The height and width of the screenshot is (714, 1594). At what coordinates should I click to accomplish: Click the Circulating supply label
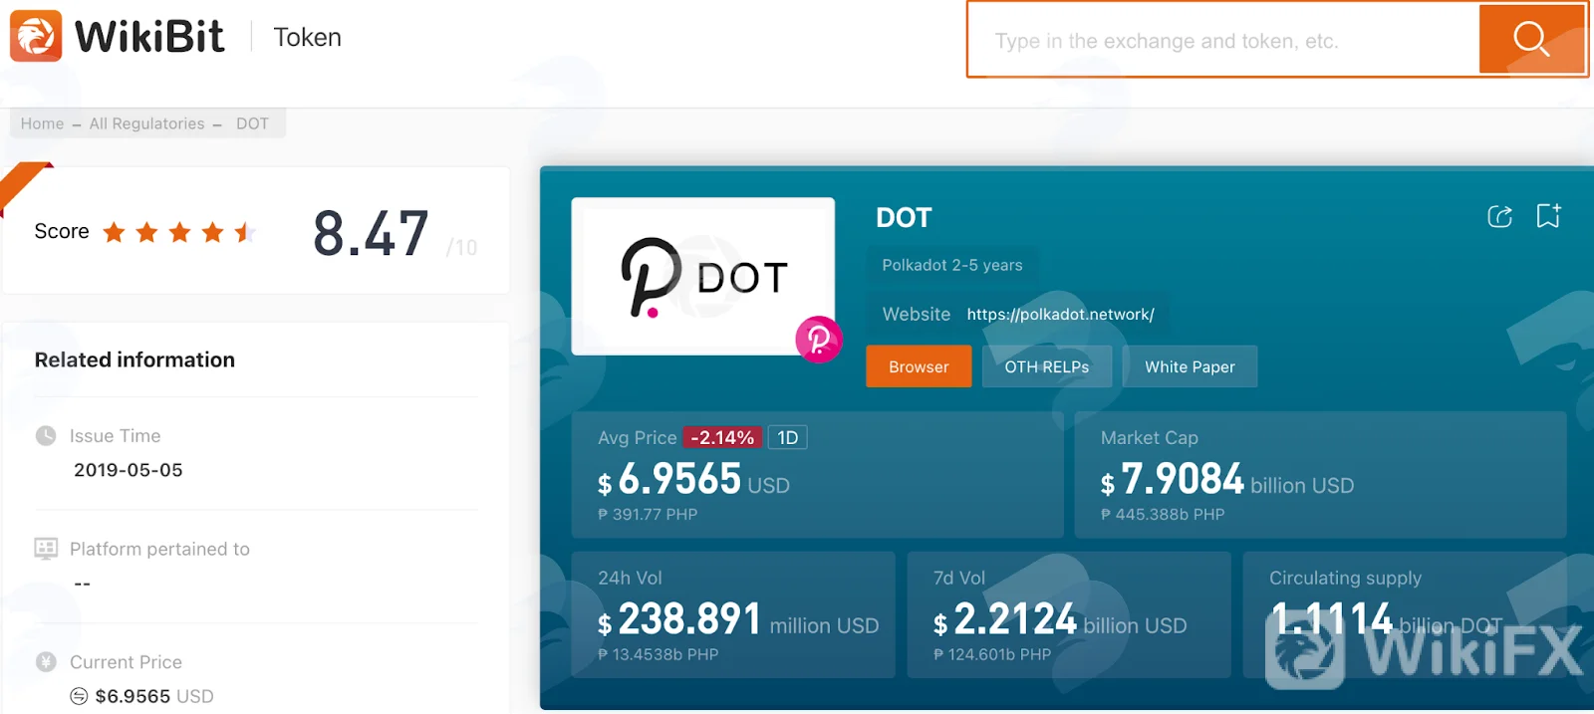[x=1345, y=578]
